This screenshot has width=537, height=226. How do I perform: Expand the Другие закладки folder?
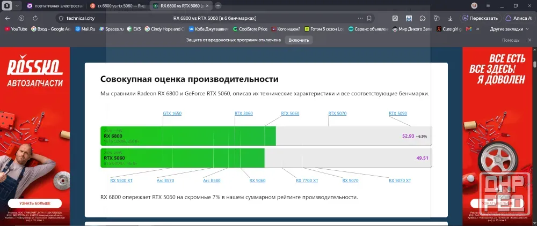coord(510,29)
